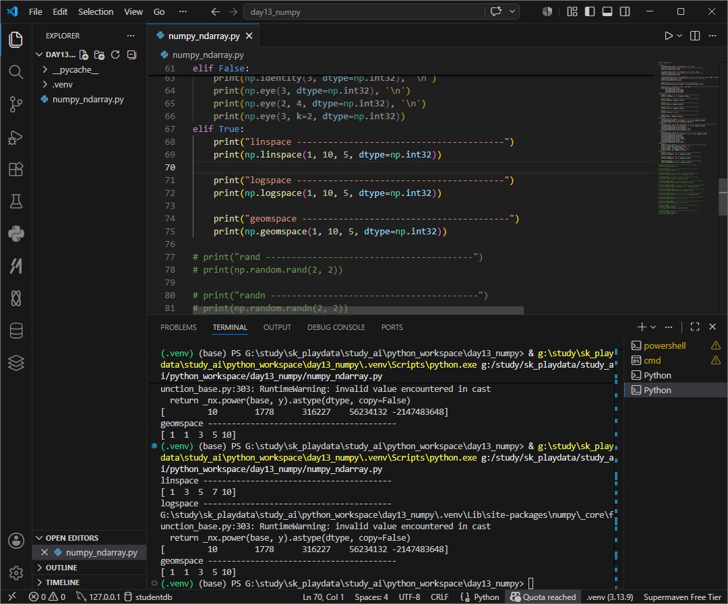The height and width of the screenshot is (604, 728).
Task: Close the numpy_ndarray.py editor tab
Action: point(249,36)
